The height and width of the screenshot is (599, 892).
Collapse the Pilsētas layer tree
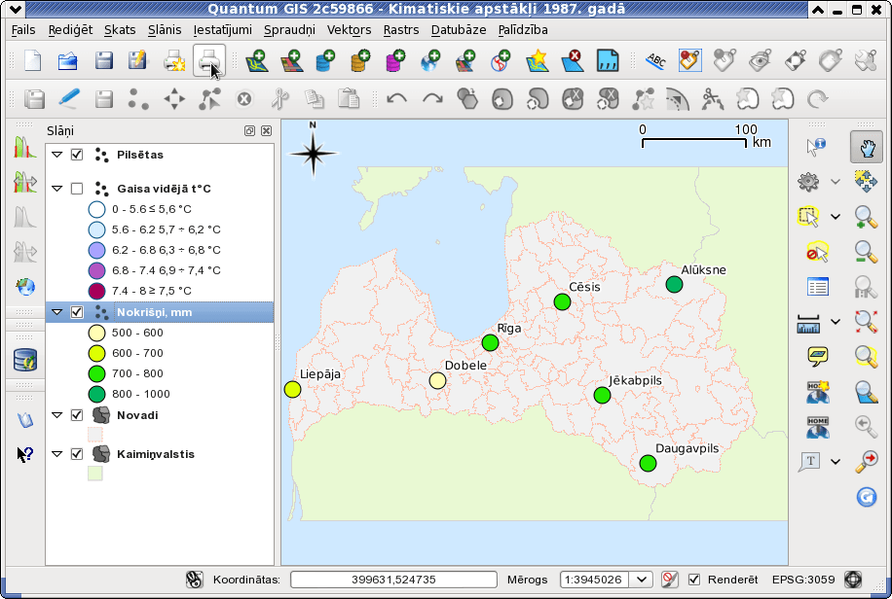[x=56, y=154]
